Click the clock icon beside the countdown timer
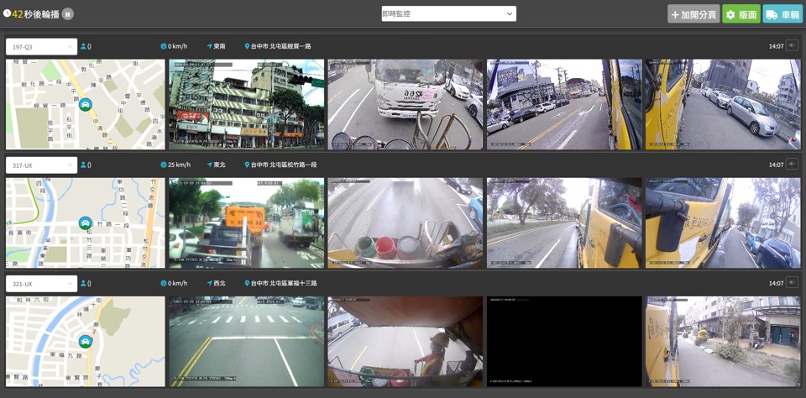806x398 pixels. click(7, 13)
